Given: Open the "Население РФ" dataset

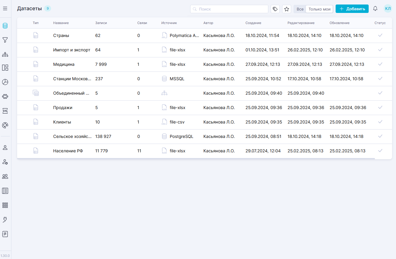Looking at the screenshot, I should click(x=68, y=151).
